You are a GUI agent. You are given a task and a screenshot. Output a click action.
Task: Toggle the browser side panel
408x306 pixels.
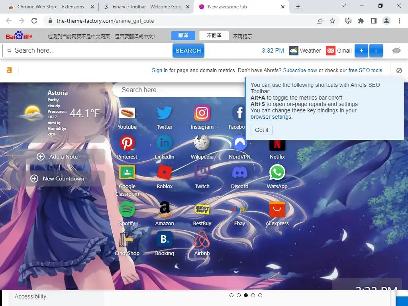point(374,21)
